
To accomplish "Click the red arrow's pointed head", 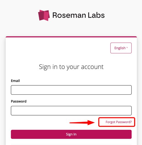I will [x=91, y=123].
